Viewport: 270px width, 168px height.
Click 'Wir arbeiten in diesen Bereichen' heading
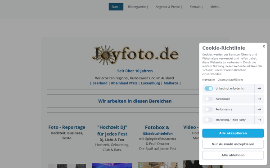[135, 101]
